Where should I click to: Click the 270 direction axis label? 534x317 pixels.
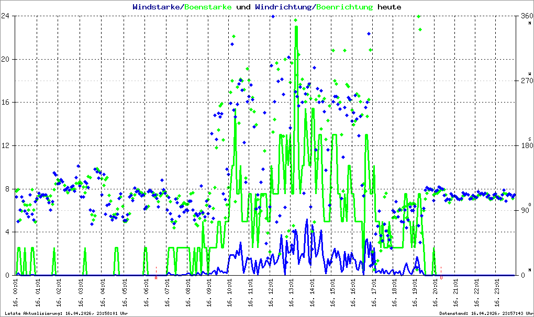[x=527, y=81]
